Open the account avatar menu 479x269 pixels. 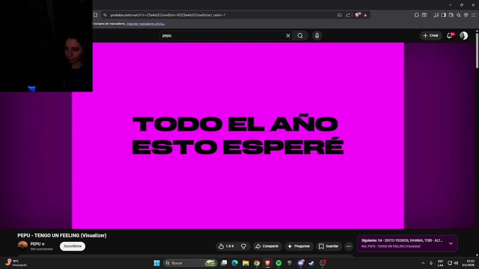464,35
